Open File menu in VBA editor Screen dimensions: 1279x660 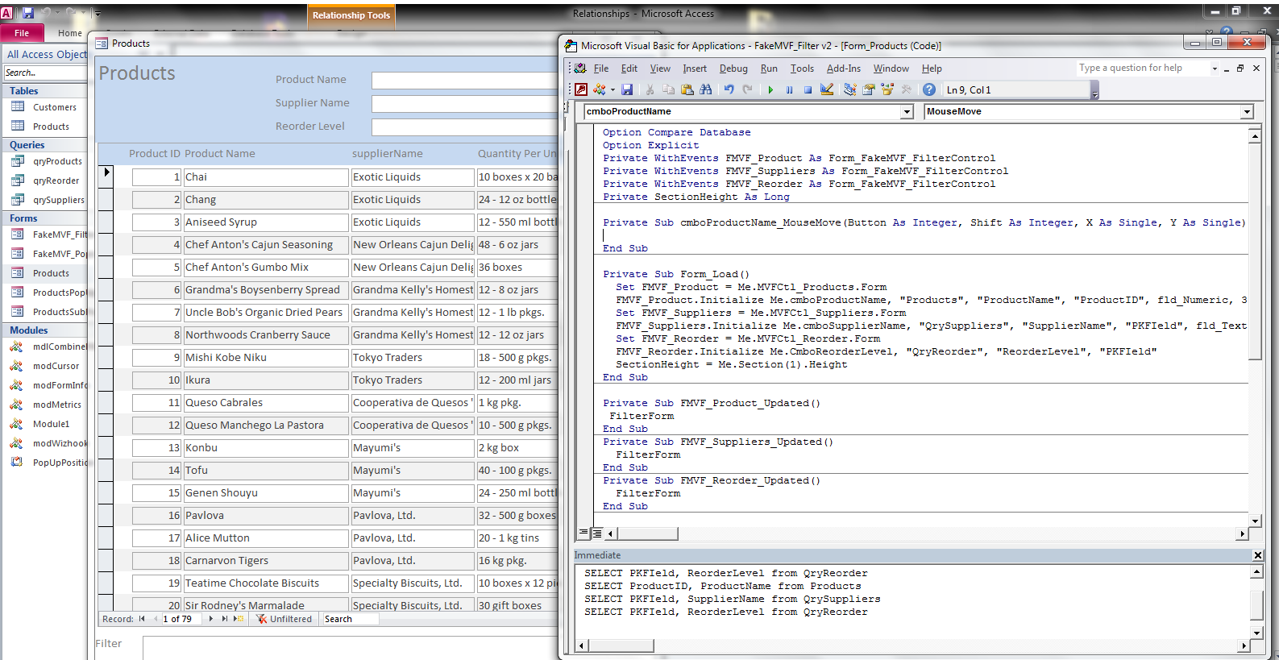pos(601,68)
